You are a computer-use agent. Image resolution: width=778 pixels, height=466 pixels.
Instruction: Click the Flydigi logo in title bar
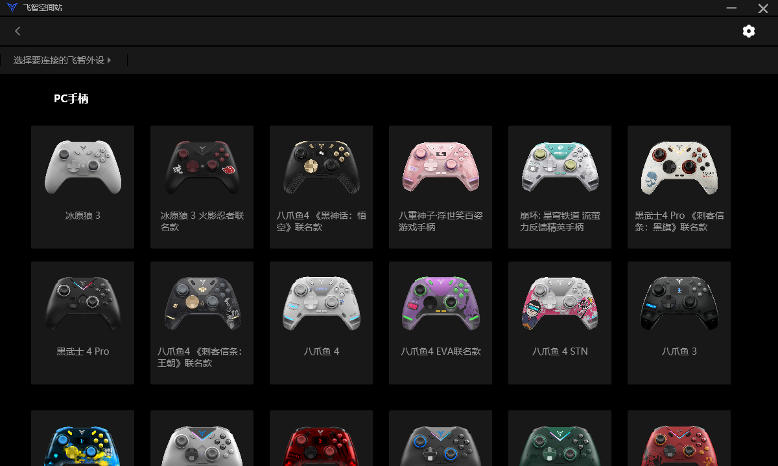point(12,8)
